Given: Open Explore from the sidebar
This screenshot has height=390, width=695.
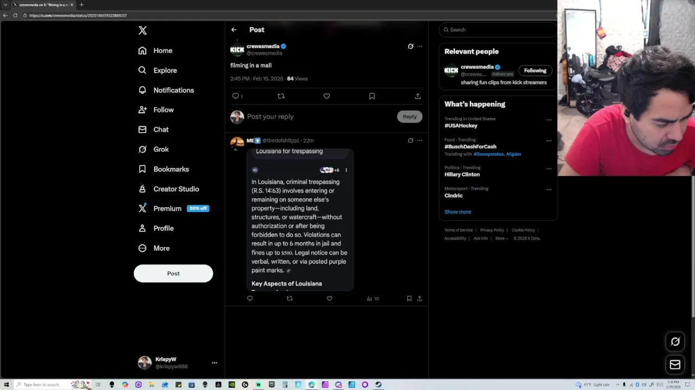Looking at the screenshot, I should [157, 70].
